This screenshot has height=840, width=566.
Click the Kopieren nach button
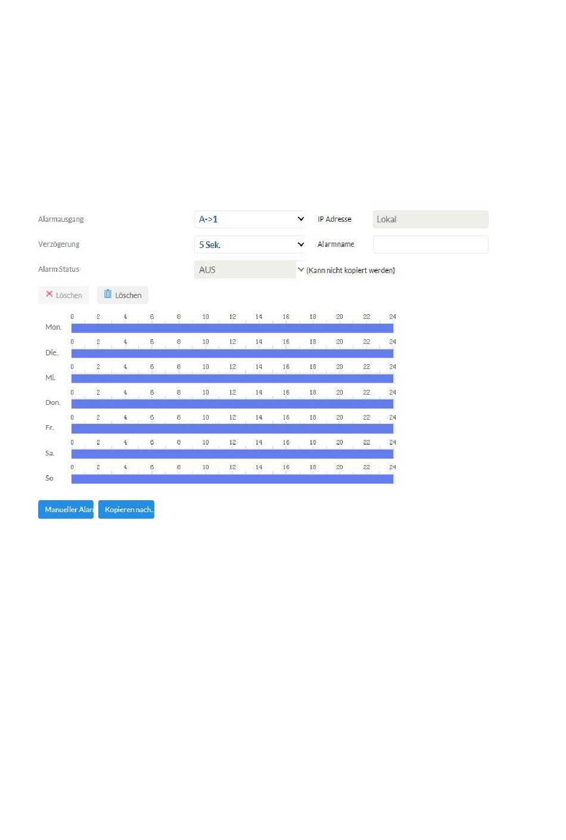[x=126, y=510]
